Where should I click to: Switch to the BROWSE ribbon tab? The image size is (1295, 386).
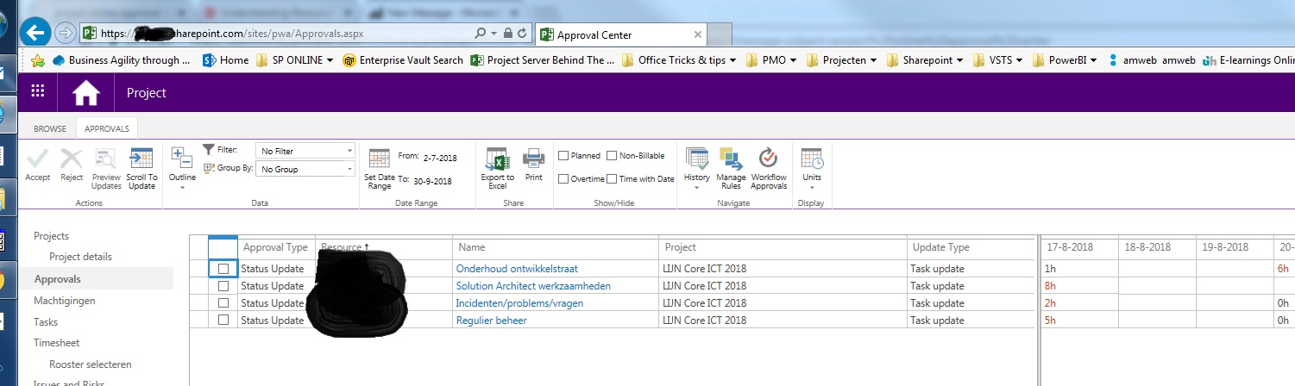50,128
